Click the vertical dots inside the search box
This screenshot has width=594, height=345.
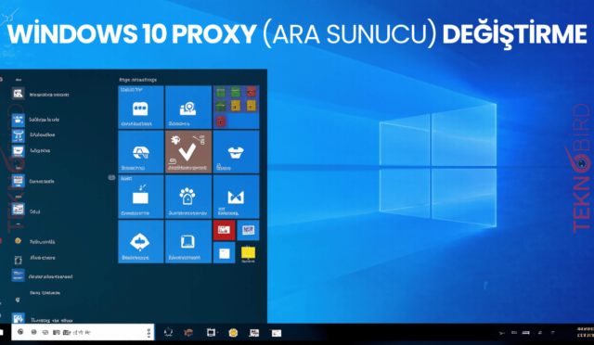coord(148,333)
